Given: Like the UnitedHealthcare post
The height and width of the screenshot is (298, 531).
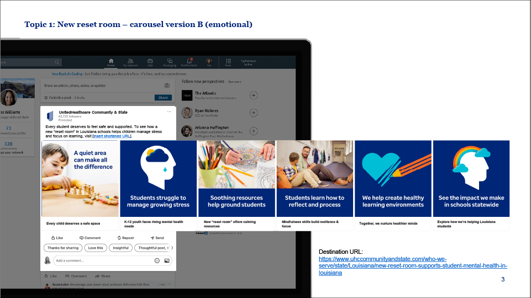Looking at the screenshot, I should pyautogui.click(x=57, y=238).
